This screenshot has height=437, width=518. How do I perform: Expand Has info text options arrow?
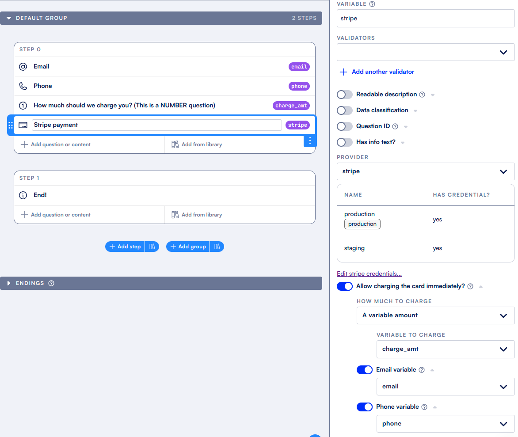(402, 143)
